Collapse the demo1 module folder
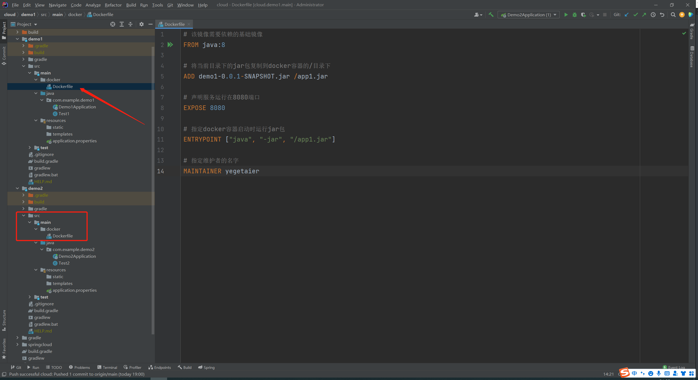The height and width of the screenshot is (380, 698). click(x=17, y=39)
